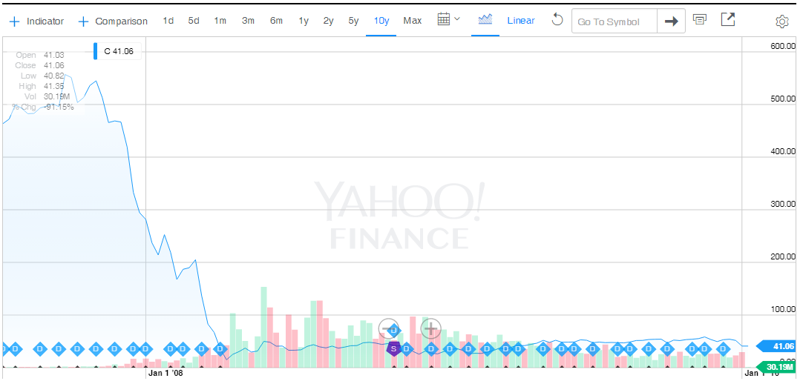Image resolution: width=803 pixels, height=381 pixels.
Task: Show the 2y range
Action: (328, 21)
